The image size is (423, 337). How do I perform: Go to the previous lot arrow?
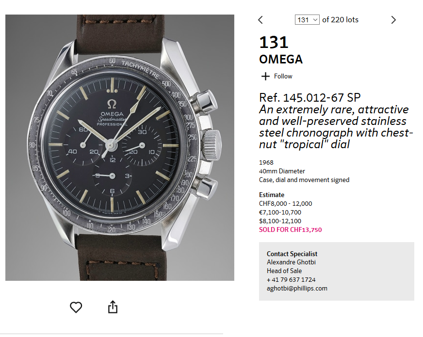coord(260,20)
